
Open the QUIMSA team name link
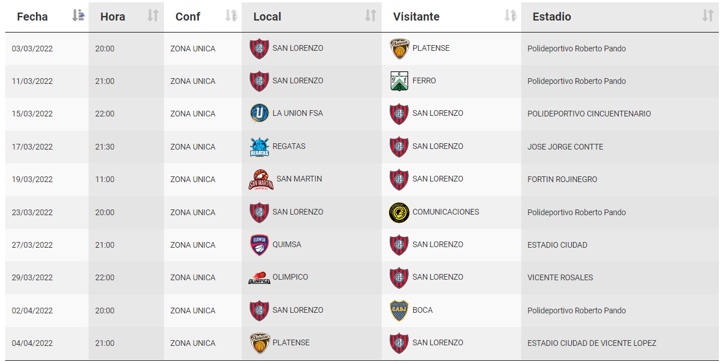[287, 244]
